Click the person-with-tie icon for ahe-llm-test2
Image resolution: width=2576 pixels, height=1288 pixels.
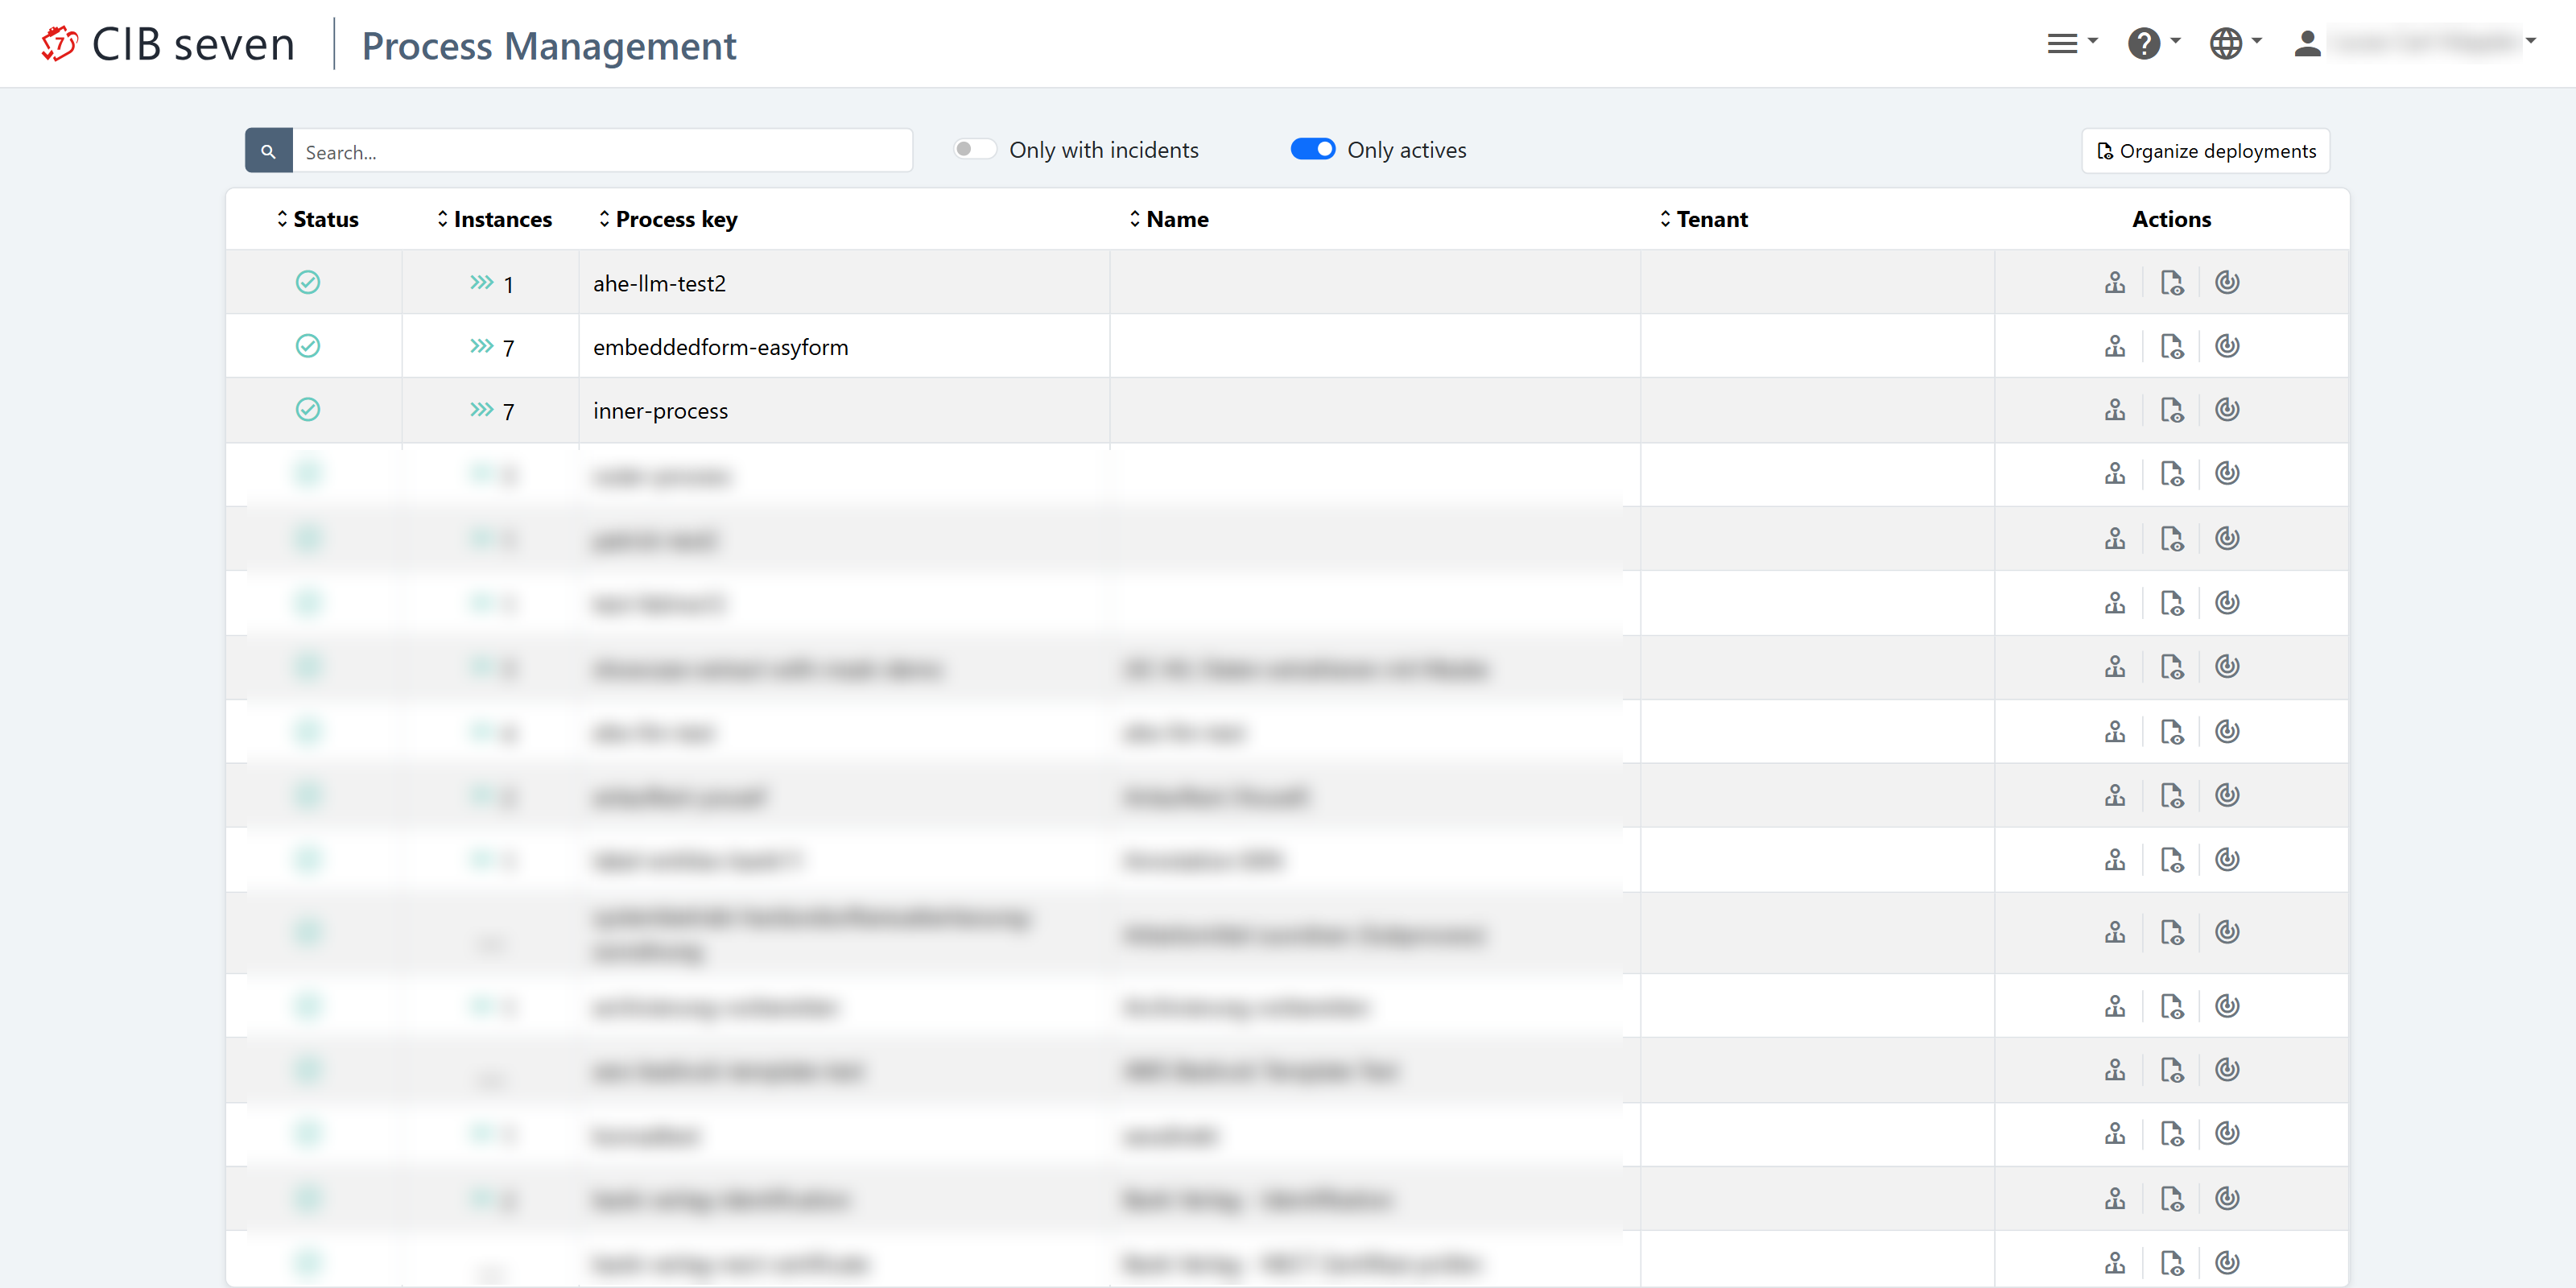click(x=2114, y=283)
